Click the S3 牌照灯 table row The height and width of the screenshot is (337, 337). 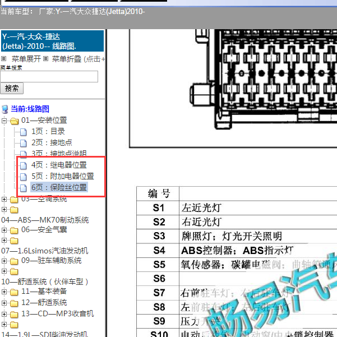[237, 236]
